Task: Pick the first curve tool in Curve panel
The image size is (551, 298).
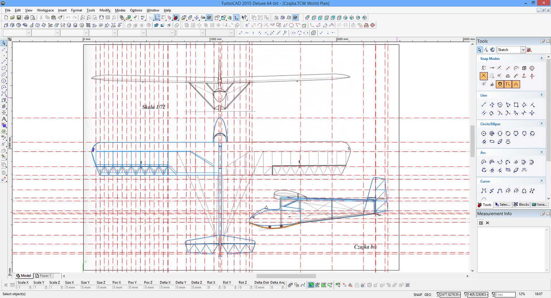Action: (x=484, y=191)
